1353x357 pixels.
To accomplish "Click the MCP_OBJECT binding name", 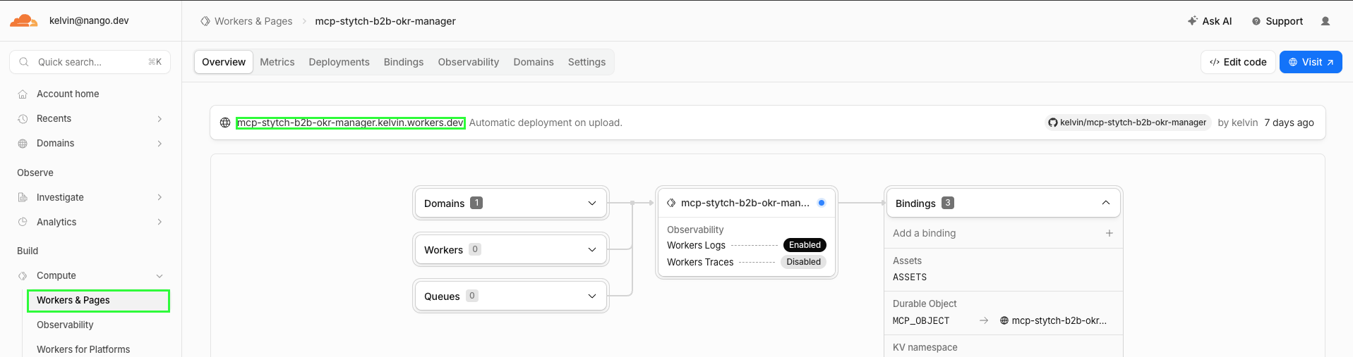I will [921, 320].
